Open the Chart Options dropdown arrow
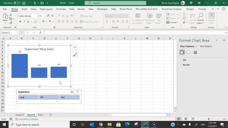 [x=196, y=47]
